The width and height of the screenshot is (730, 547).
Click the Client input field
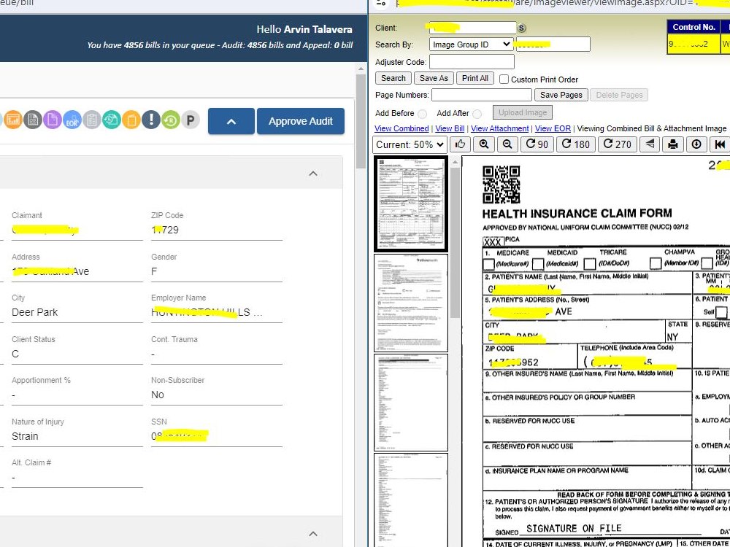click(473, 28)
